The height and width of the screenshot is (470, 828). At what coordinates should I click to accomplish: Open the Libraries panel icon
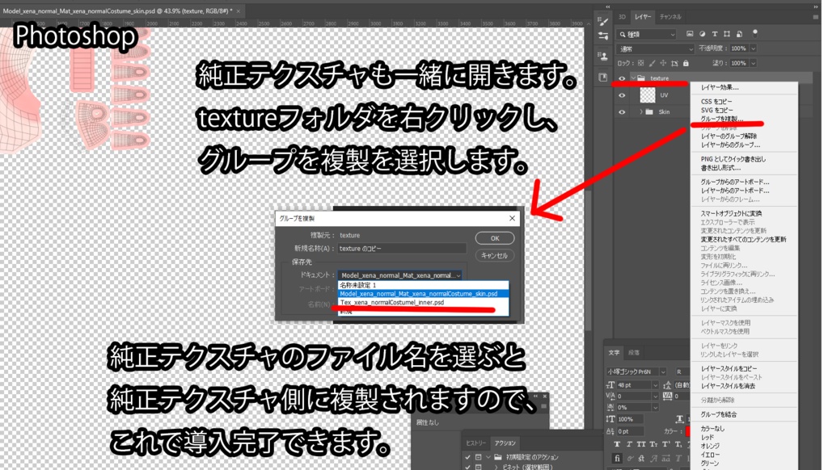602,78
